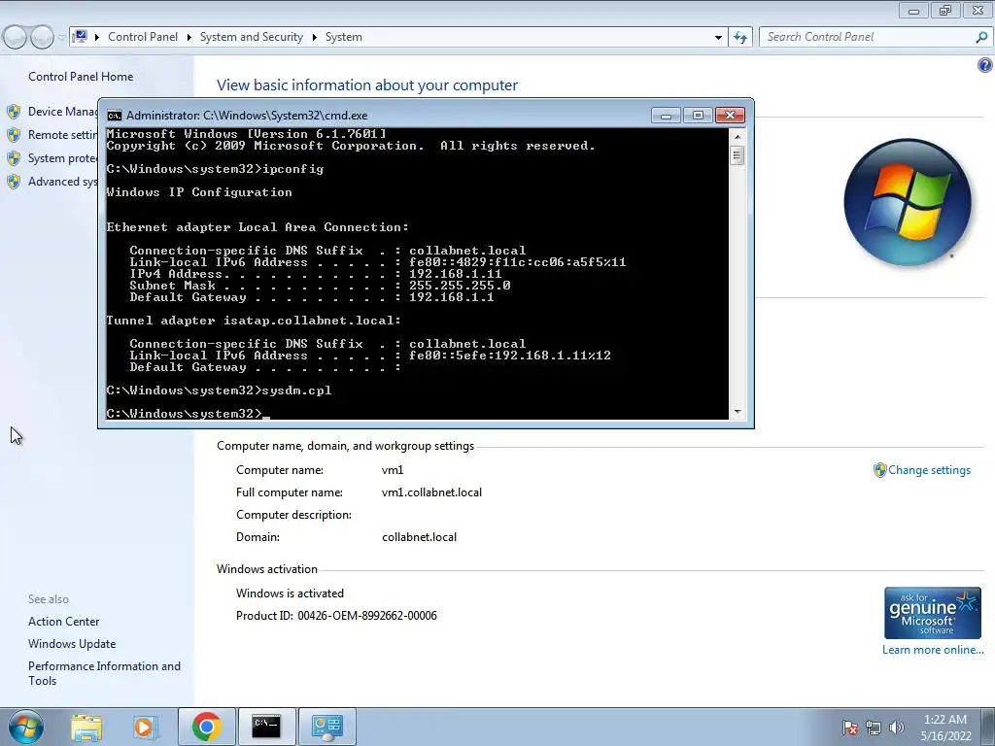Click the address bar computer icon
This screenshot has width=995, height=746.
tap(80, 37)
